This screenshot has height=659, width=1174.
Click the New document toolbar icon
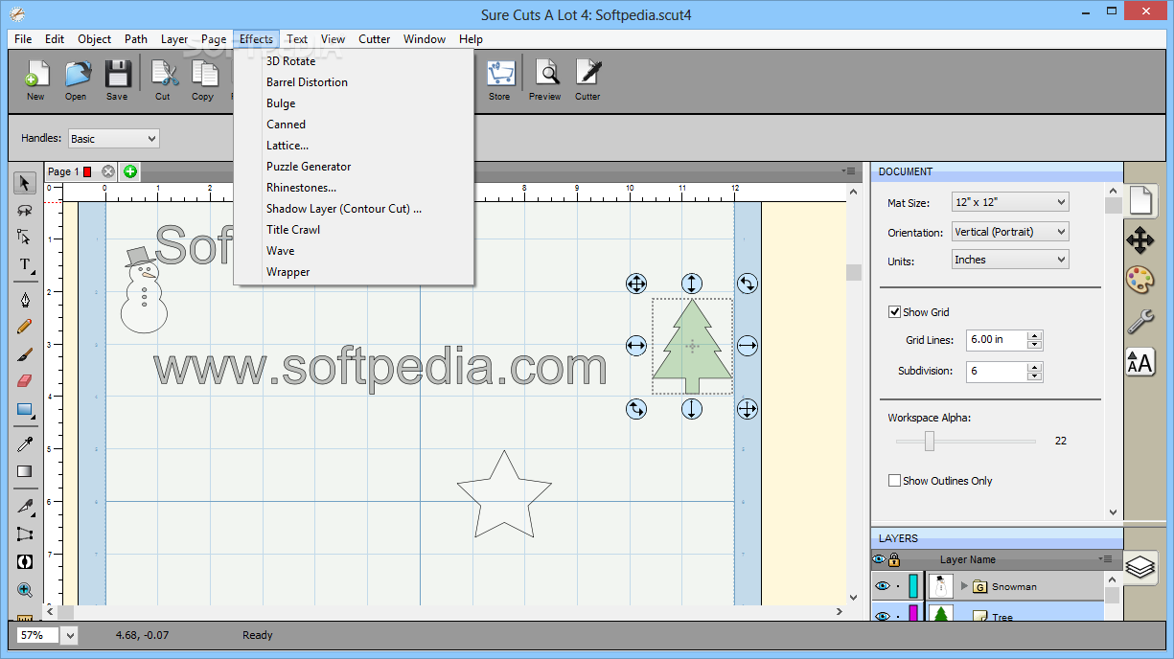point(35,80)
